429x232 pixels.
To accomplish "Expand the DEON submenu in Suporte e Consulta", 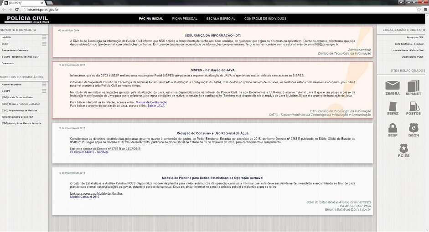I will (x=44, y=44).
